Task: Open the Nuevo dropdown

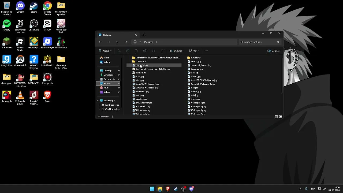Action: point(105,51)
